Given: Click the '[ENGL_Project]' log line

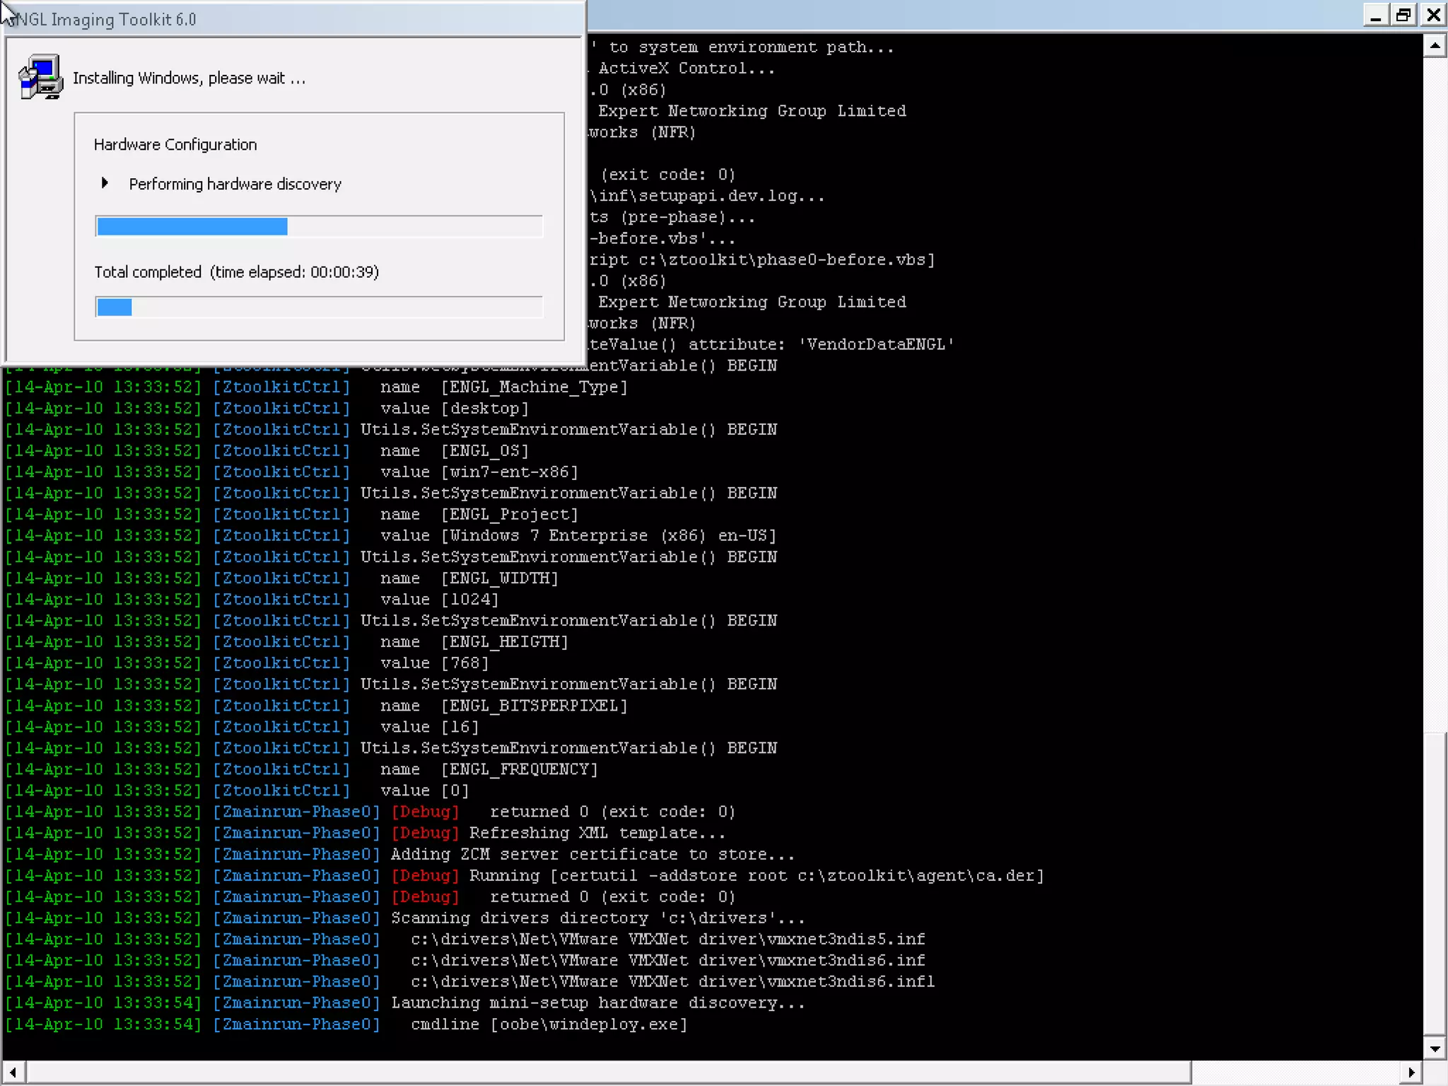Looking at the screenshot, I should 479,515.
